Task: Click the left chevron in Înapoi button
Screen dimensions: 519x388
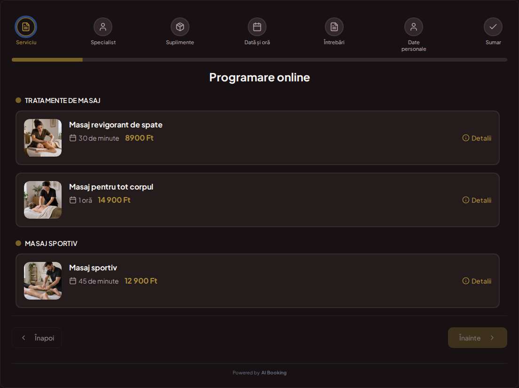Action: [24, 338]
